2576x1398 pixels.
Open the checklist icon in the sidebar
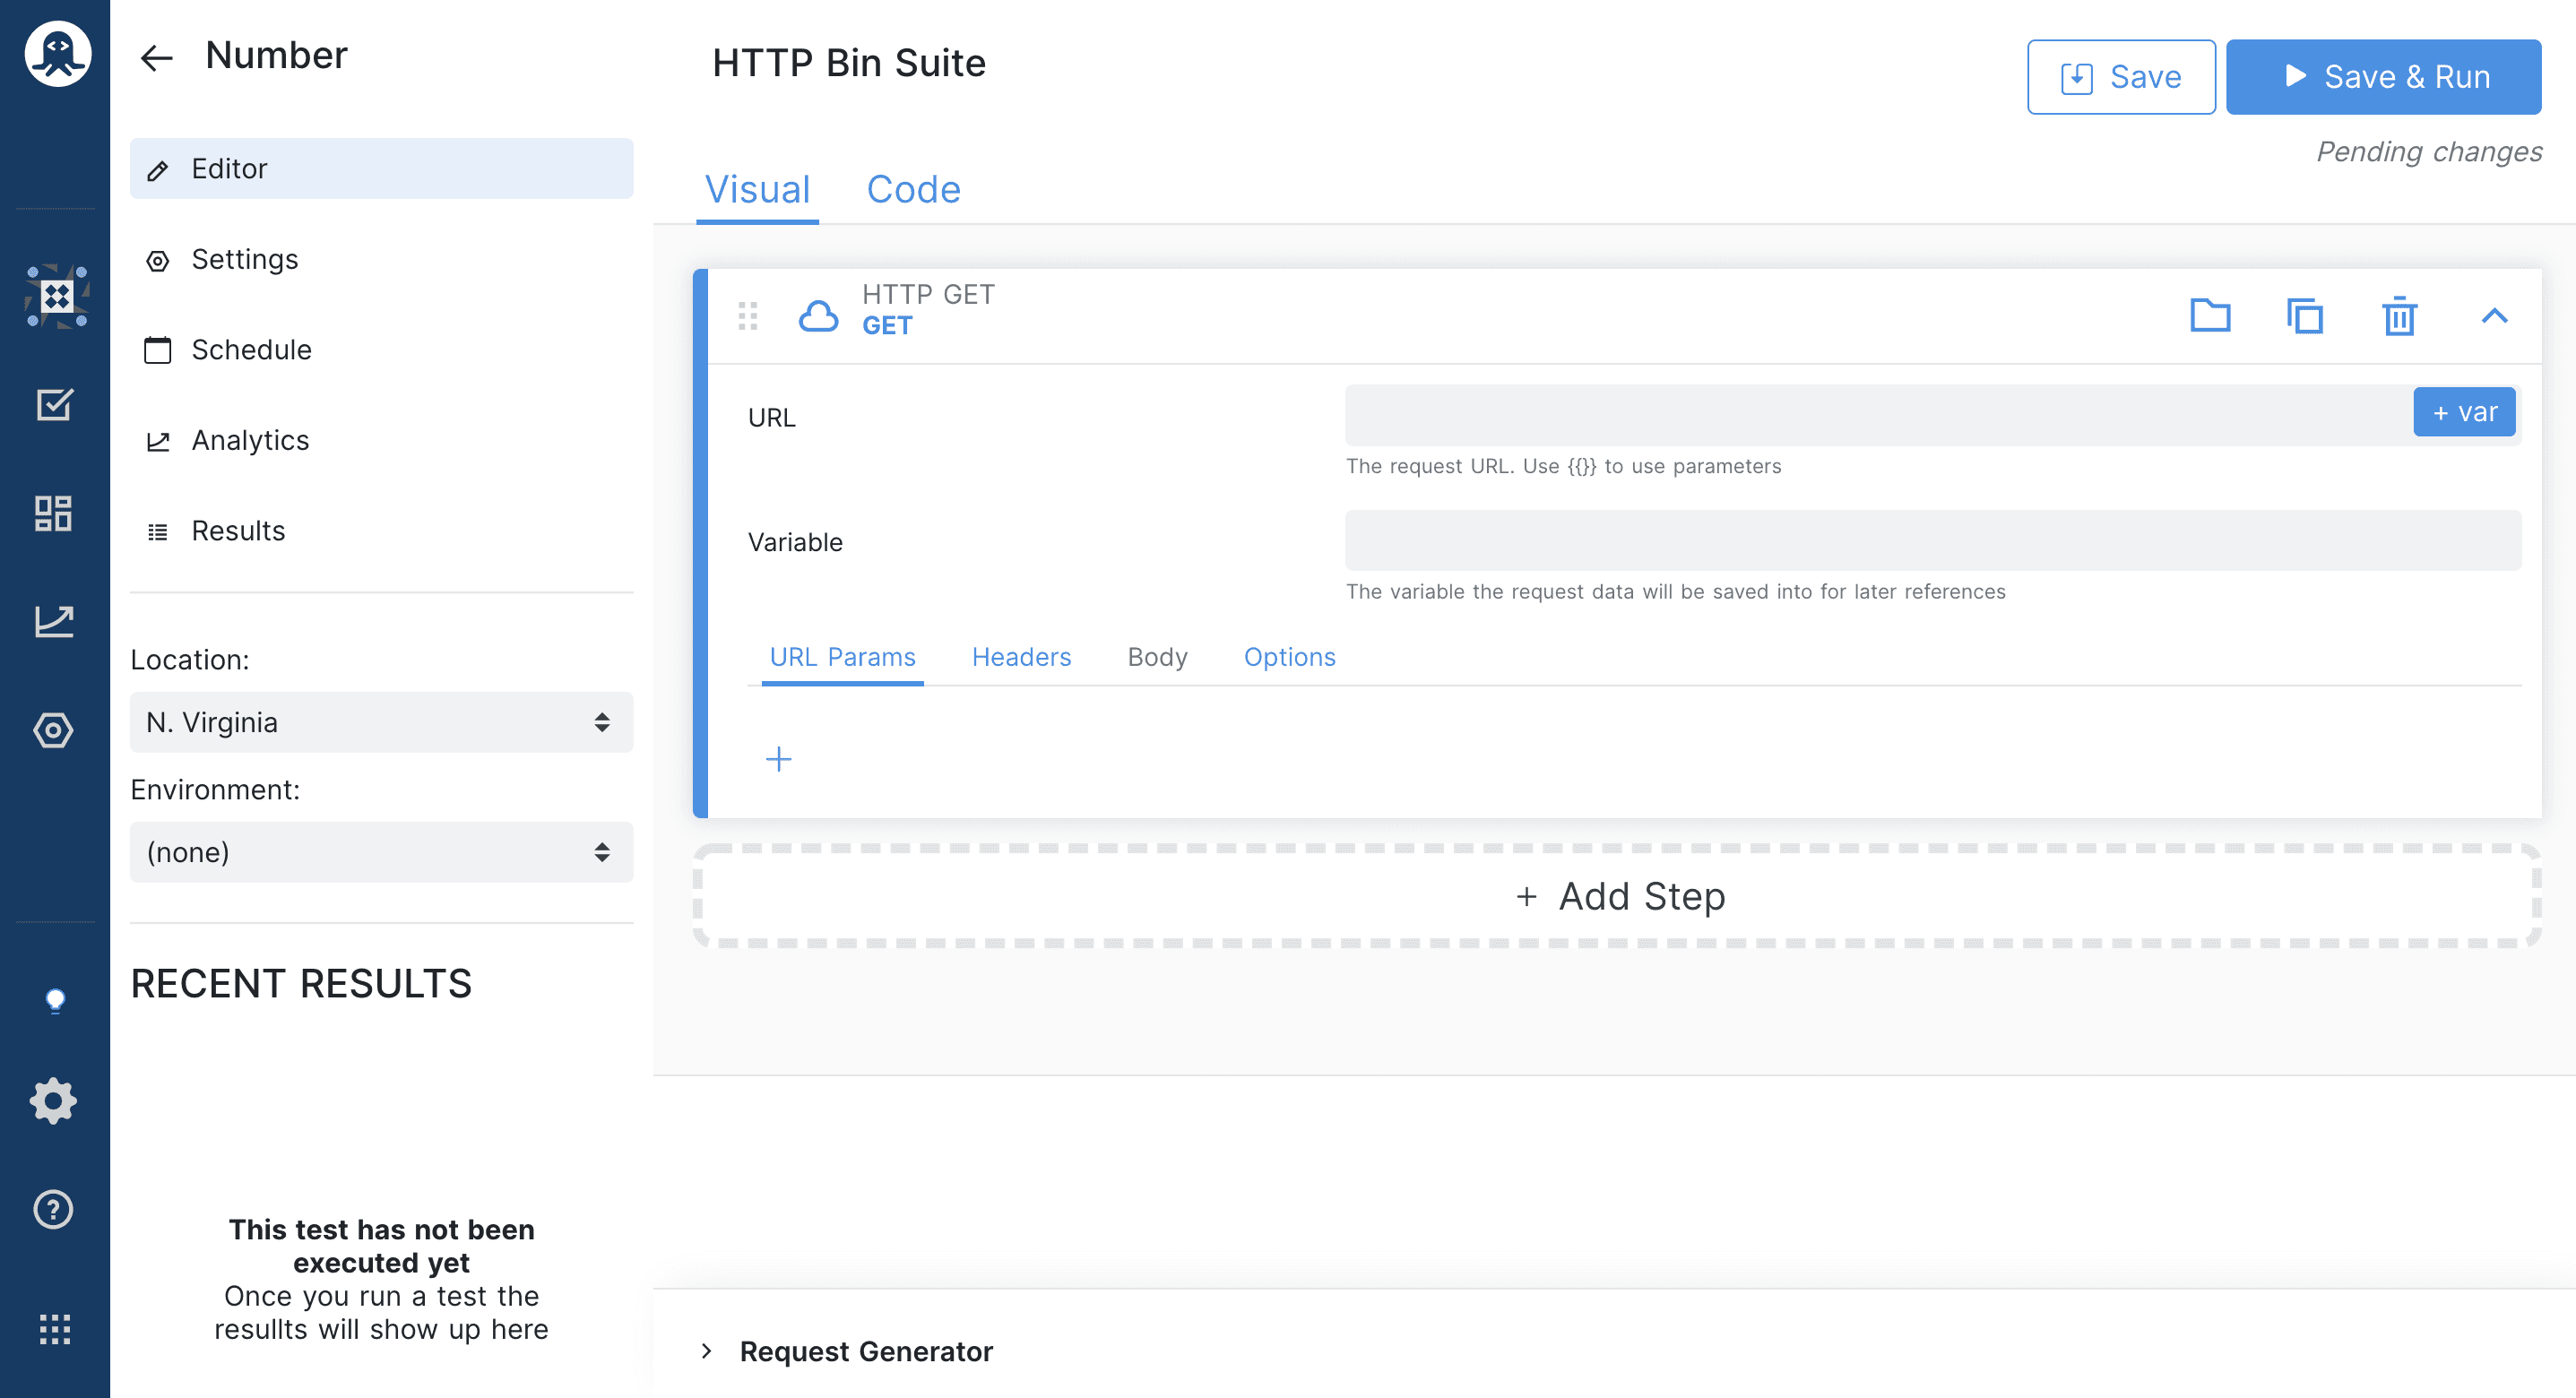(54, 405)
